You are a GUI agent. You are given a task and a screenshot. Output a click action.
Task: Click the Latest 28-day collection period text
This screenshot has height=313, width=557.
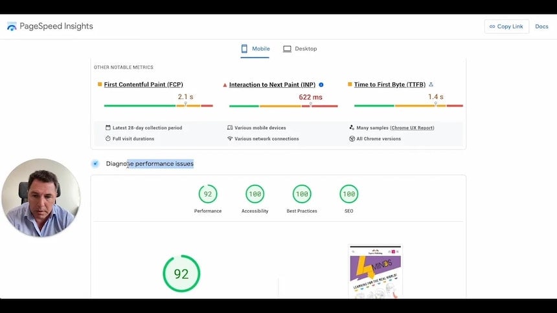click(x=147, y=128)
